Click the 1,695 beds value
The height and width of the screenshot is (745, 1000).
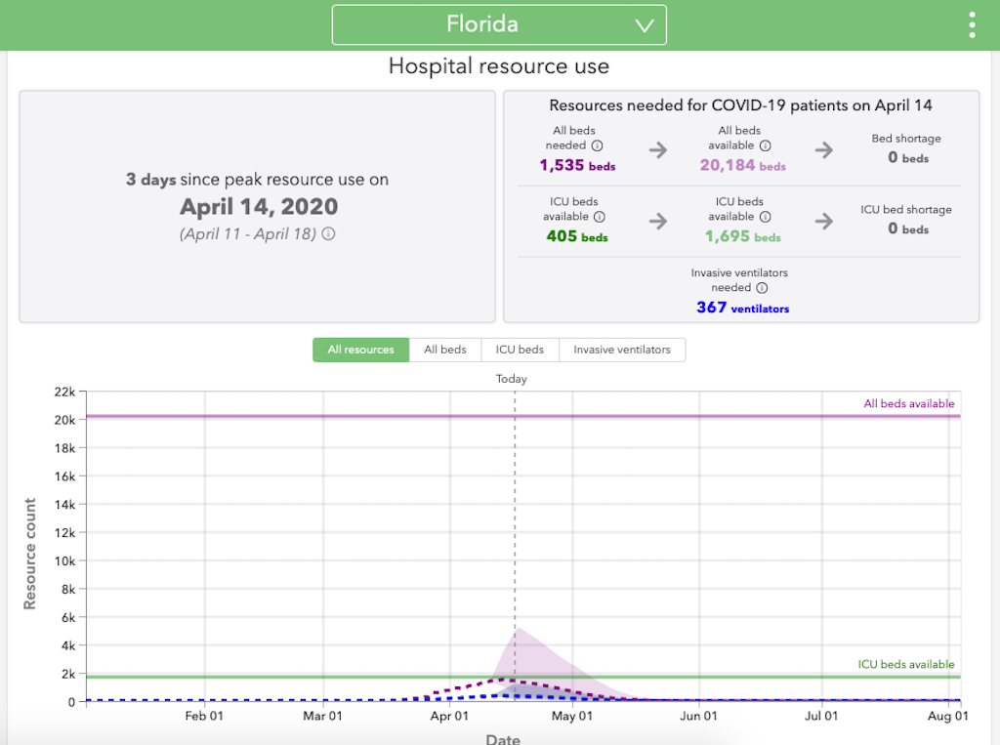(743, 236)
